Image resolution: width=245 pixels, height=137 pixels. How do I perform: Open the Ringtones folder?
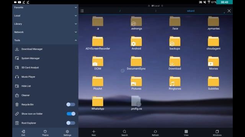tap(175, 83)
